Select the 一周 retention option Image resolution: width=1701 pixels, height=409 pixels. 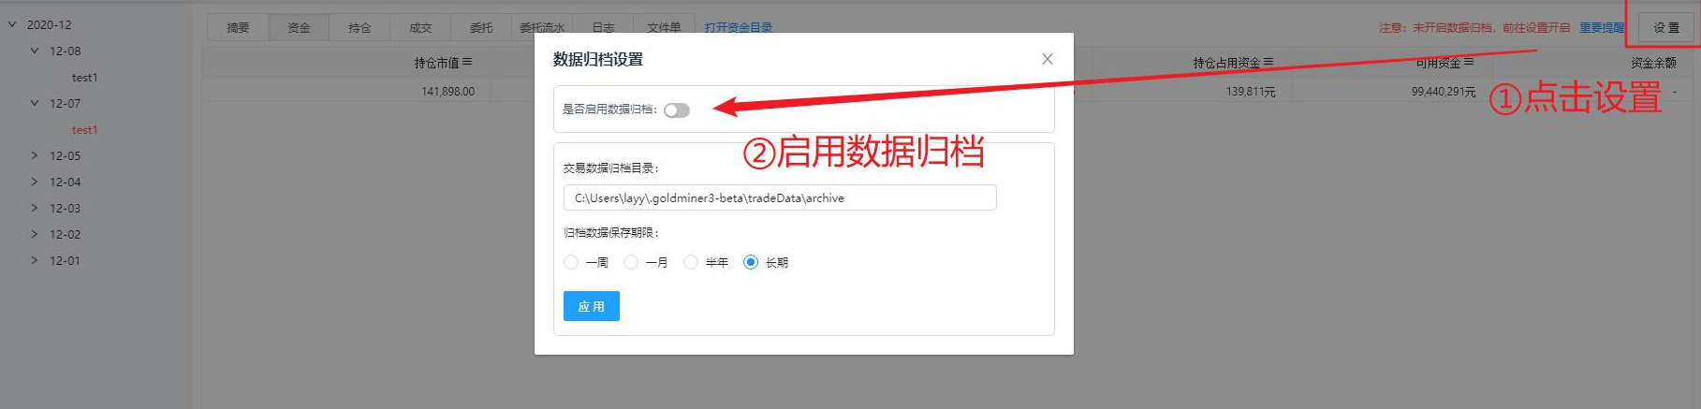(571, 262)
